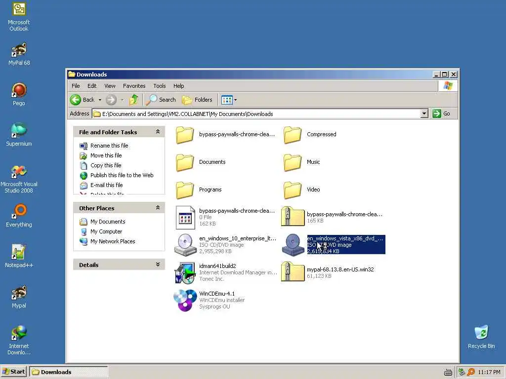Viewport: 506px width, 379px height.
Task: Toggle the Folders pane button
Action: coord(197,100)
